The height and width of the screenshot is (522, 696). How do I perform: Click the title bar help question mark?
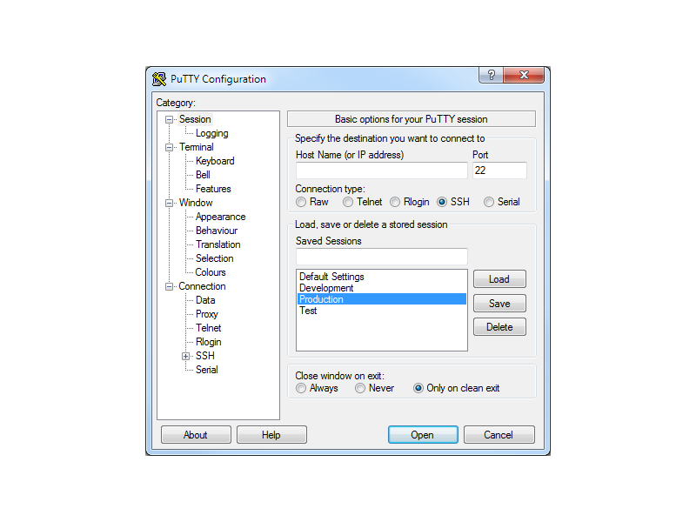(491, 76)
